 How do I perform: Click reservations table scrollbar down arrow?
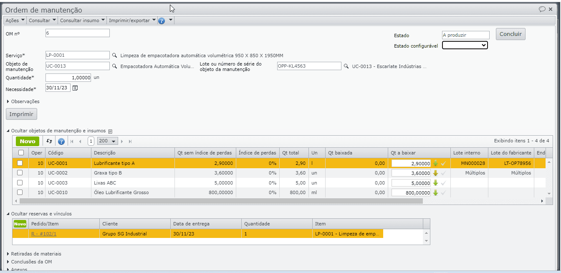[426, 241]
